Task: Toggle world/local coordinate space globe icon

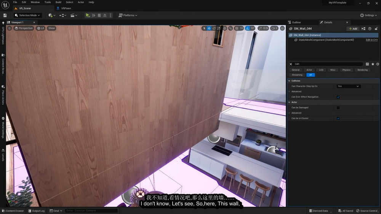Action: [225, 29]
